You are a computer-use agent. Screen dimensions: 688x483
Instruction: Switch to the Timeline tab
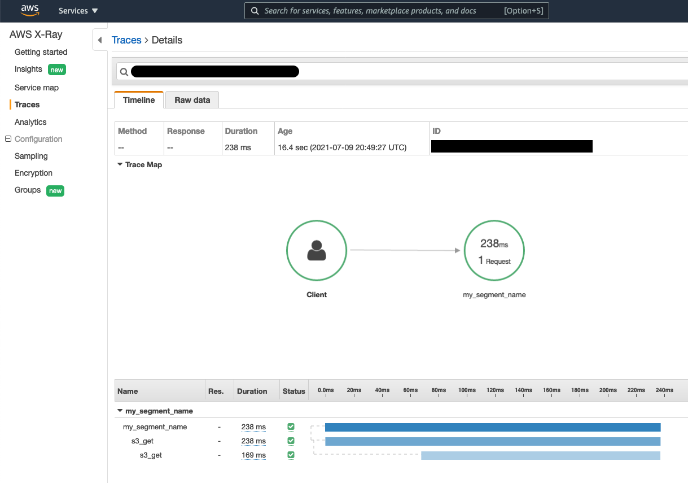click(139, 100)
